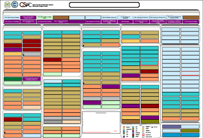Open 2023 DoD Cyber Strategy Summary

tap(28, 22)
